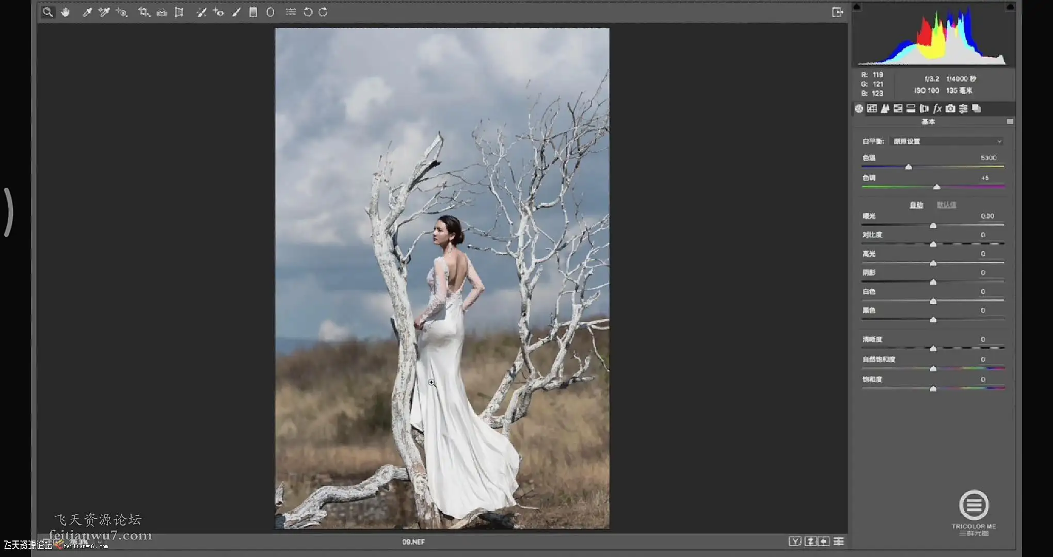Swap before and after settings

click(810, 542)
